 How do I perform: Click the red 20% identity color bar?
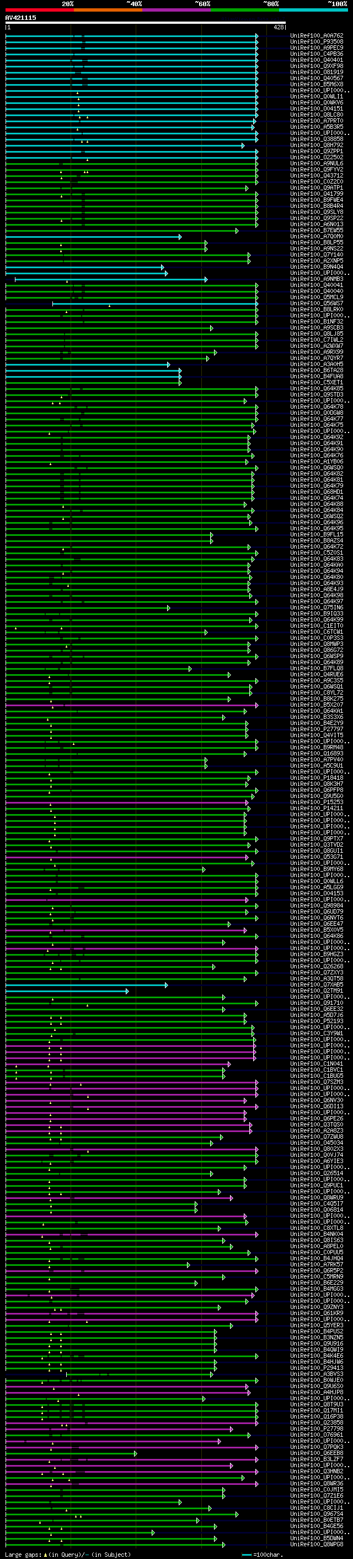pos(39,10)
